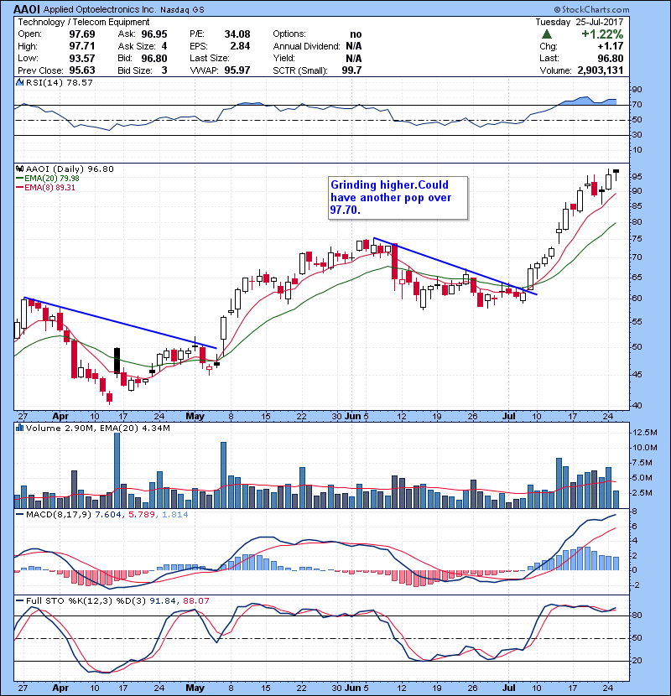This screenshot has width=671, height=696.
Task: Click the Options value no
Action: point(356,34)
